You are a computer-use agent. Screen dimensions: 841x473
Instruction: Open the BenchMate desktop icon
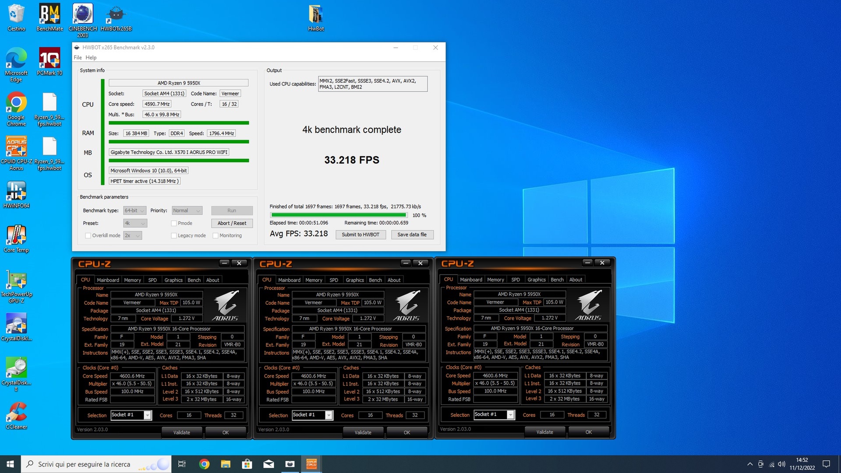(x=49, y=18)
